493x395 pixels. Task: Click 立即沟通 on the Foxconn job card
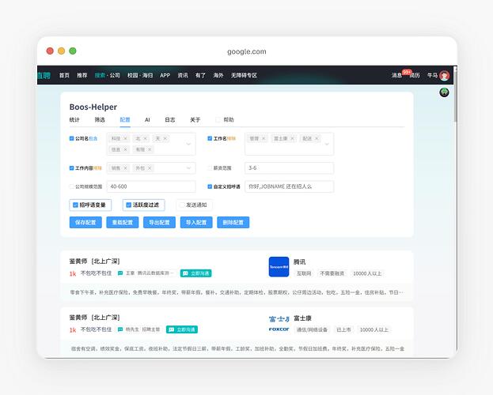pyautogui.click(x=182, y=329)
